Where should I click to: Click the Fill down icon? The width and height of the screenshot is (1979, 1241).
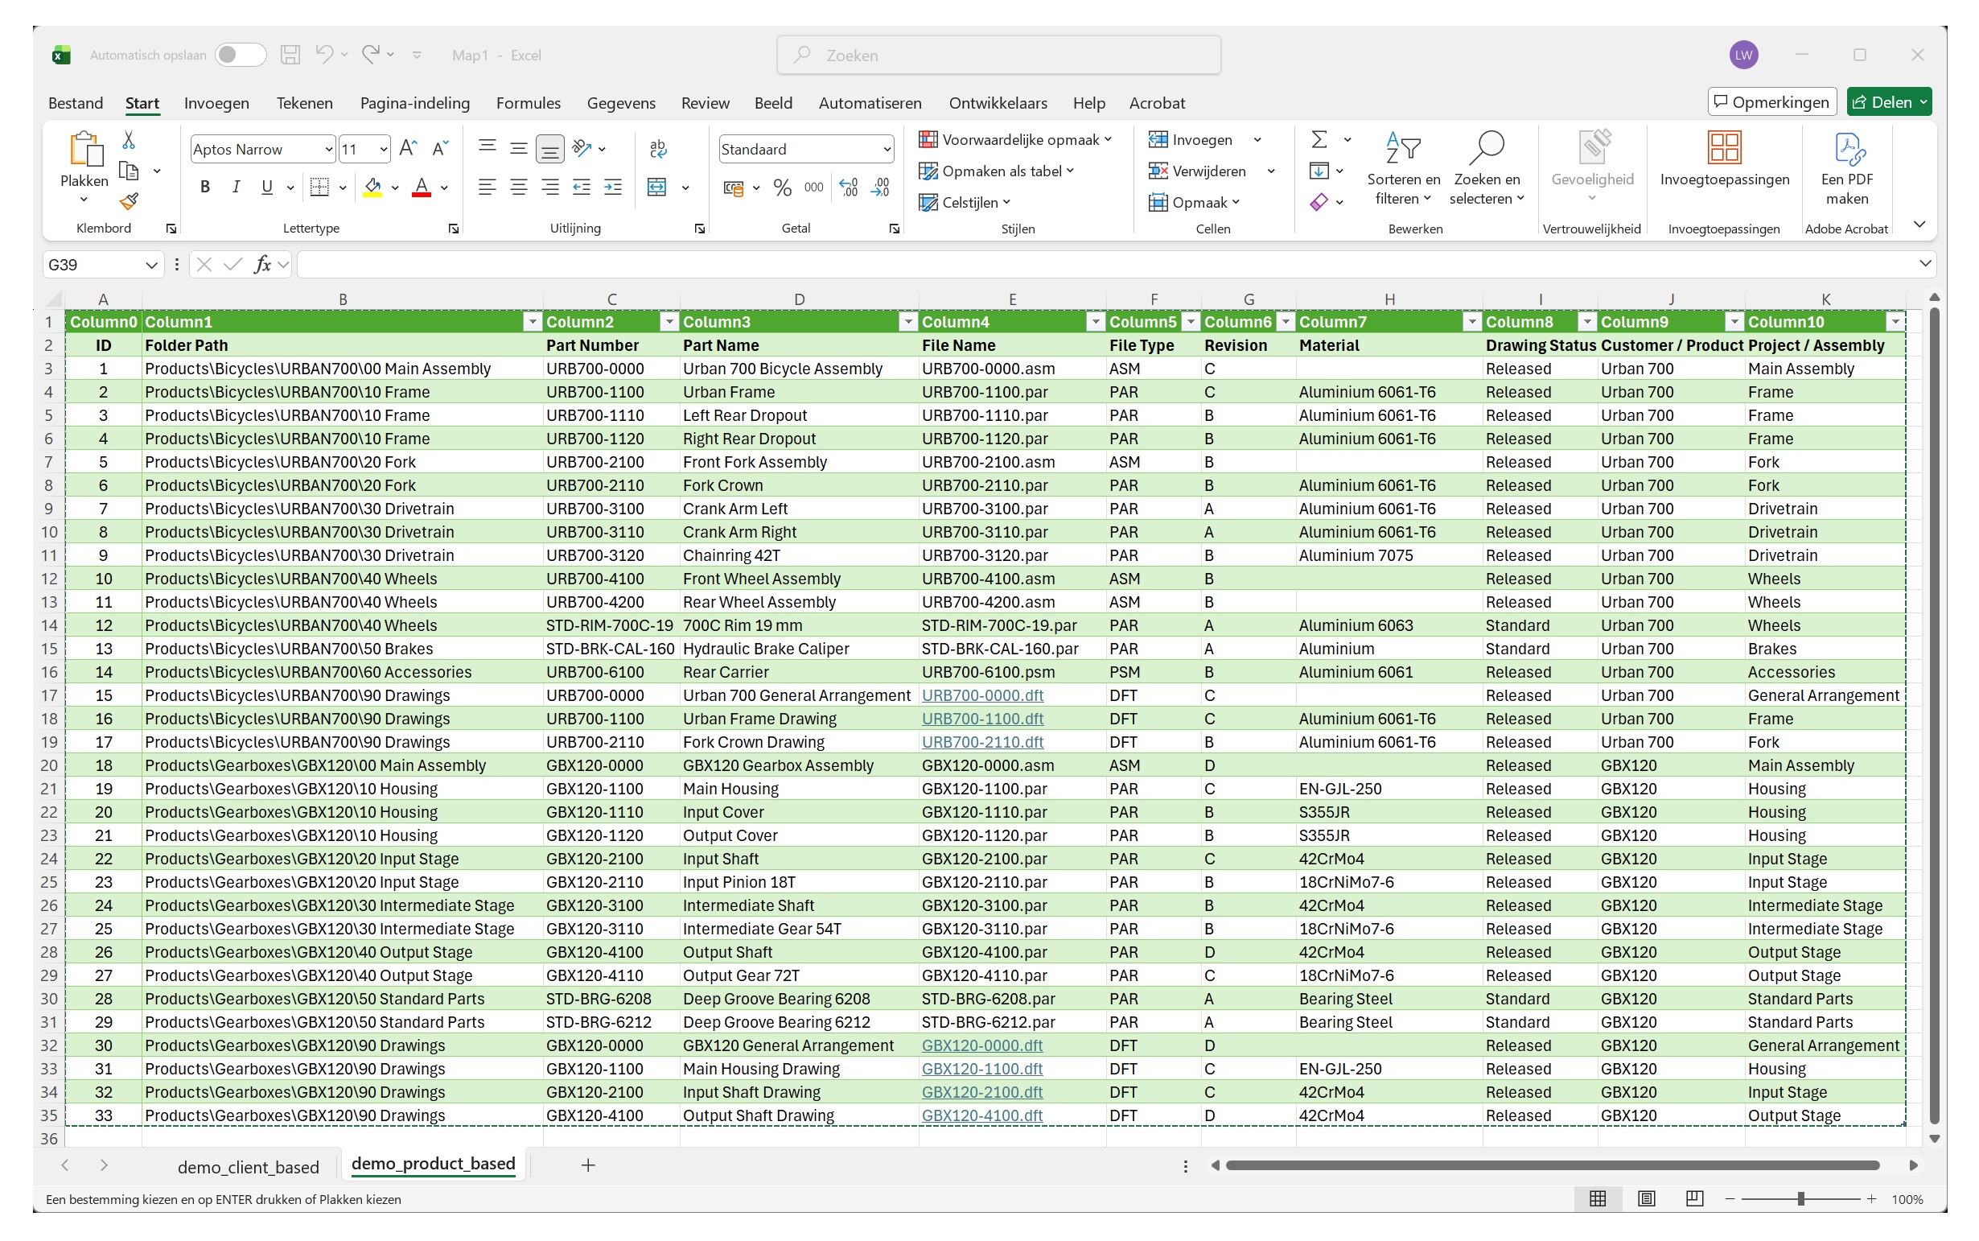[x=1319, y=171]
